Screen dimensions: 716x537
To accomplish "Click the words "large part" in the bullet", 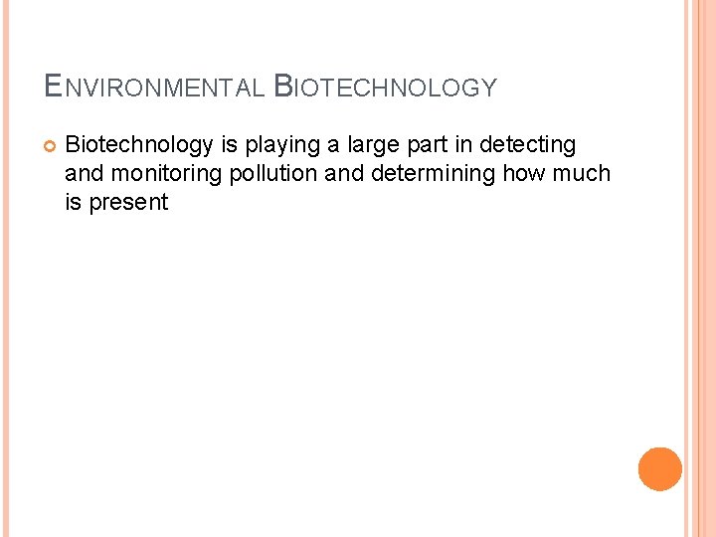I will point(400,145).
